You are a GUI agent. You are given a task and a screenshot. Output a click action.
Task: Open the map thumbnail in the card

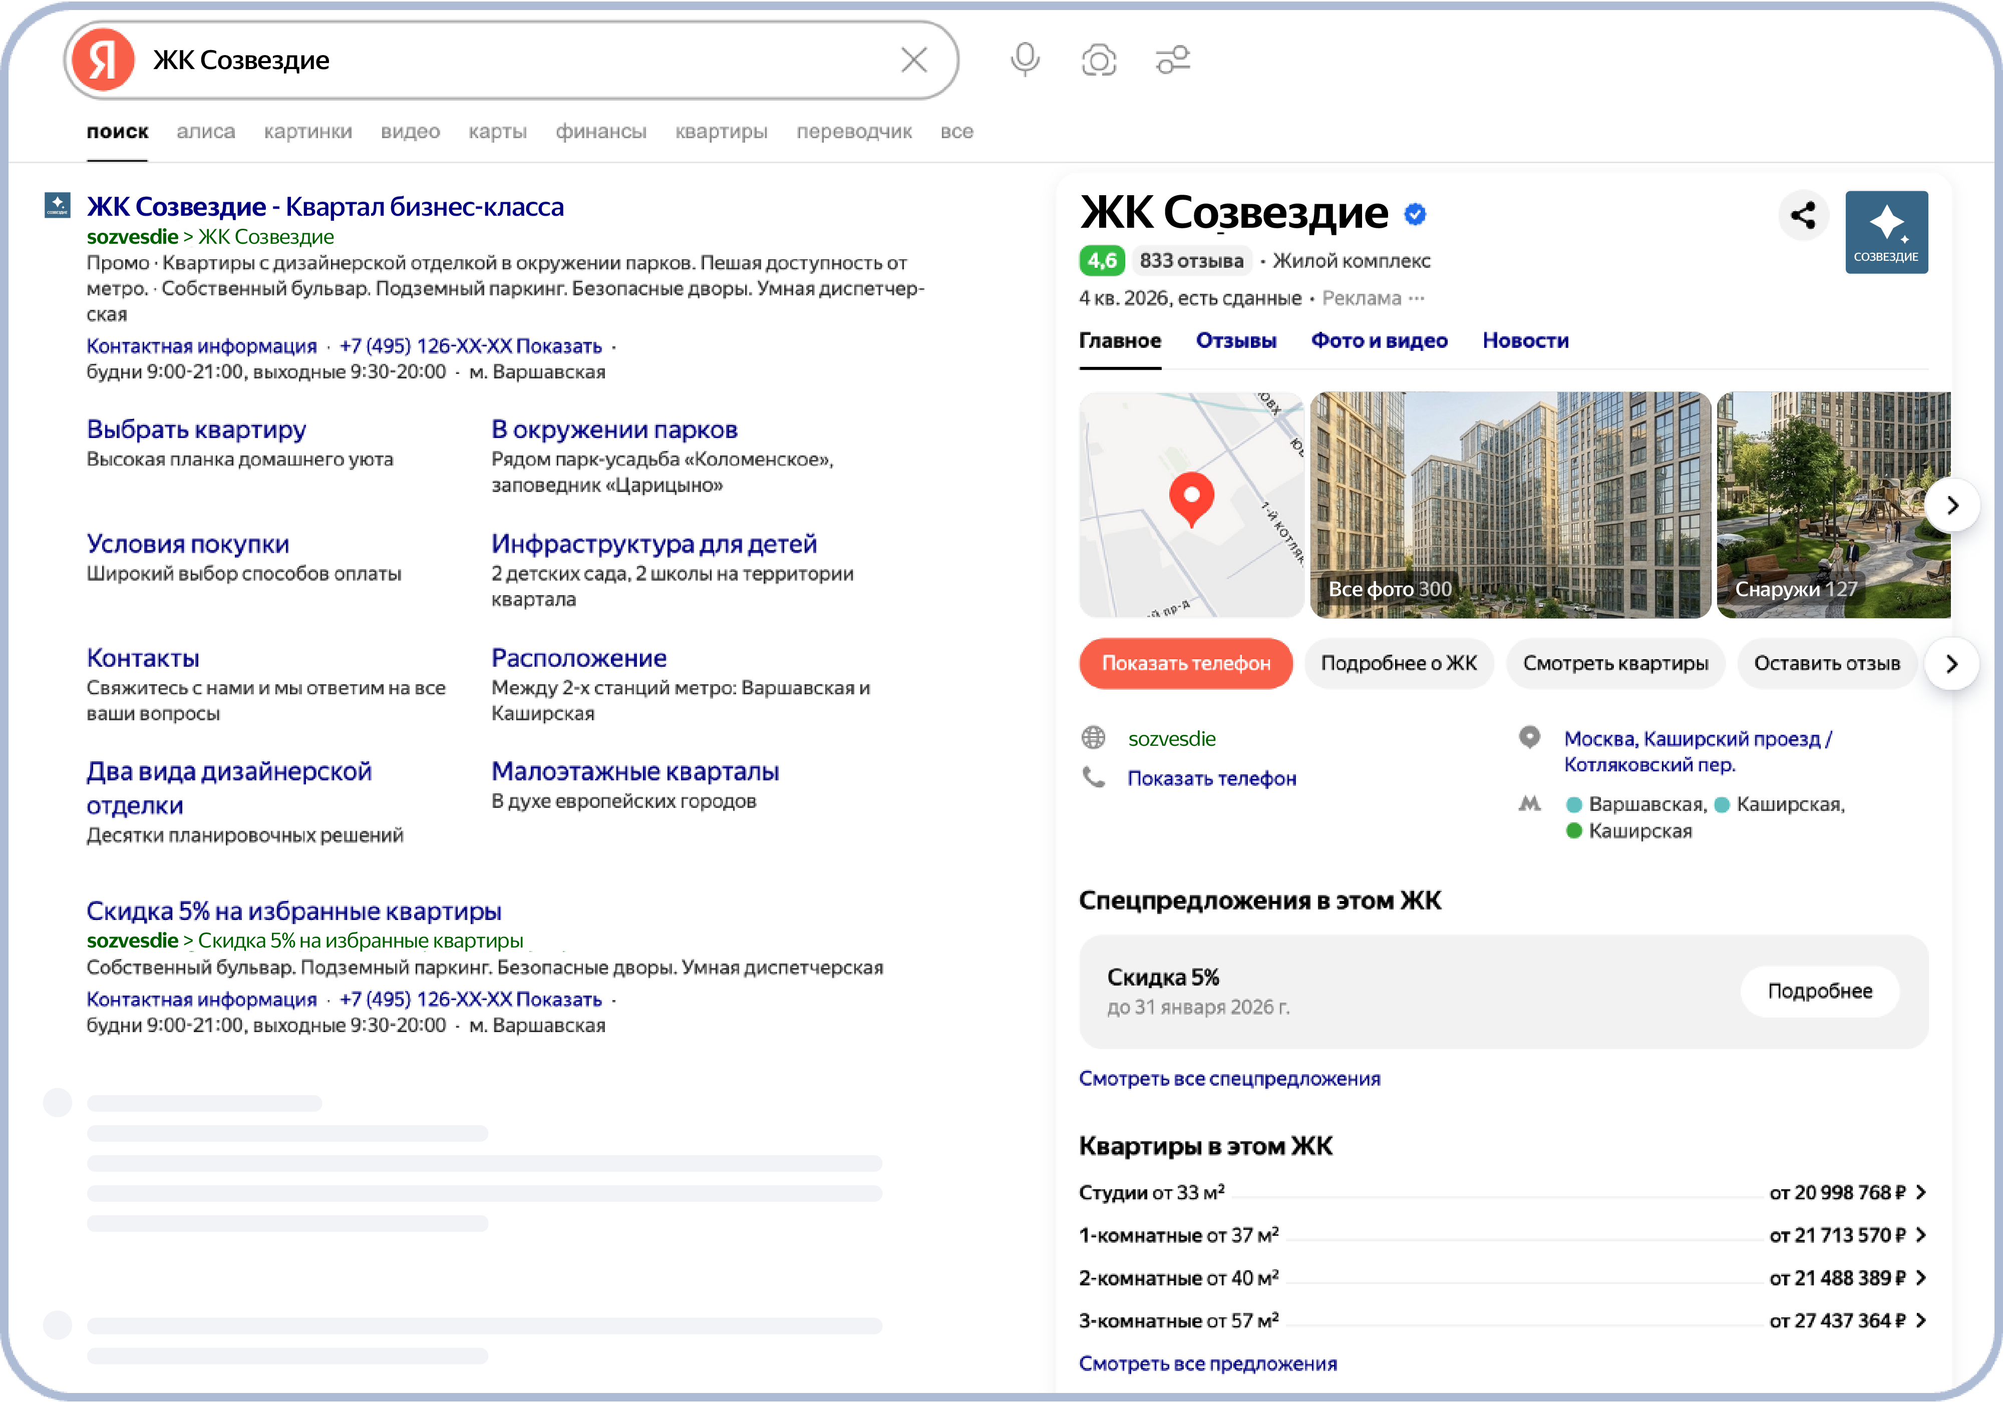[x=1192, y=505]
